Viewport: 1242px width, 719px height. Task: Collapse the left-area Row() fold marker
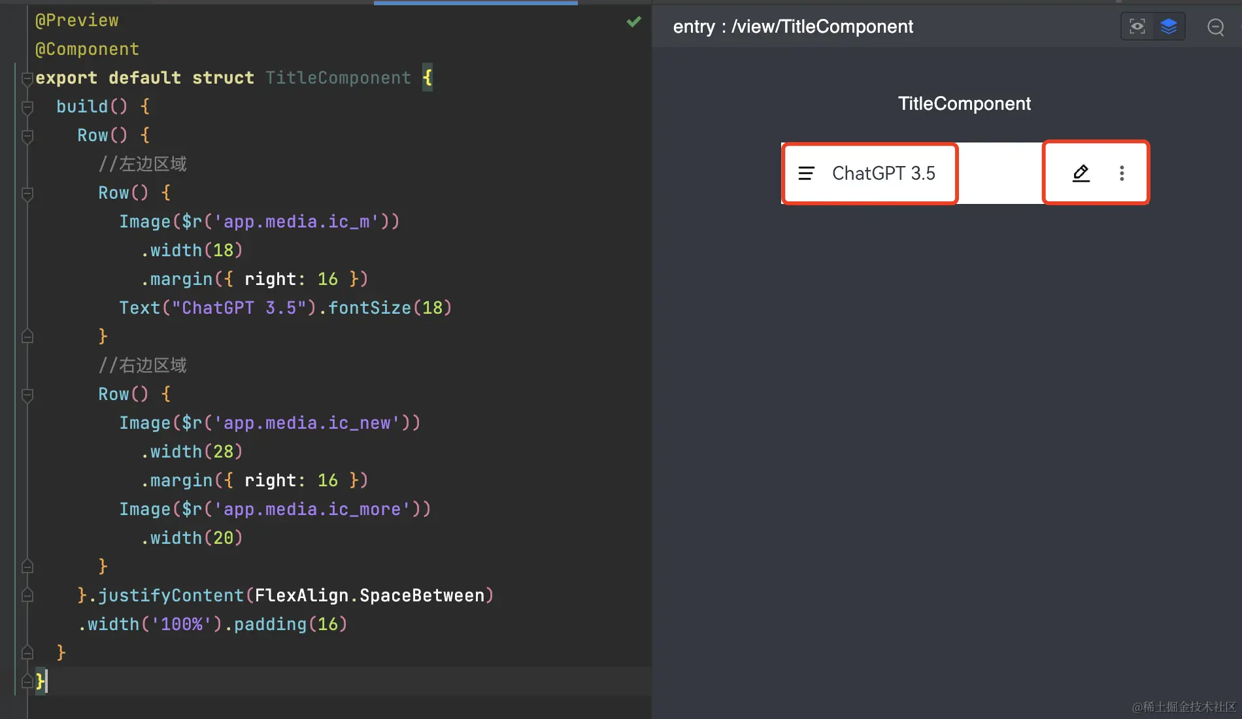(x=27, y=193)
